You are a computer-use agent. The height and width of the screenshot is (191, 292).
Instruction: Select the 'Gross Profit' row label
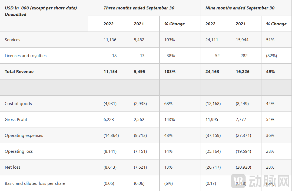click(x=16, y=120)
